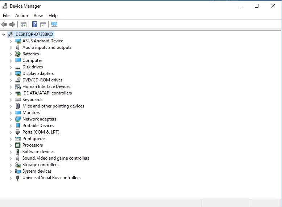282x207 pixels.
Task: Expand the Display adapters node
Action: pyautogui.click(x=11, y=73)
